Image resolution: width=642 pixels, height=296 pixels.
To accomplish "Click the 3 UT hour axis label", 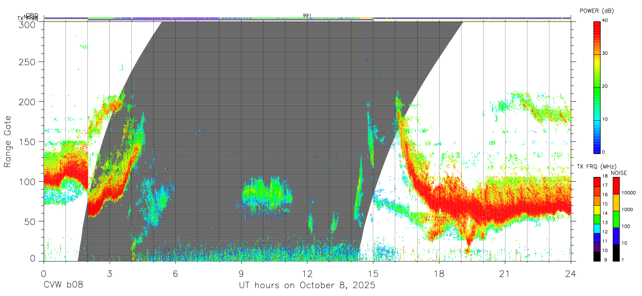I will coord(110,274).
